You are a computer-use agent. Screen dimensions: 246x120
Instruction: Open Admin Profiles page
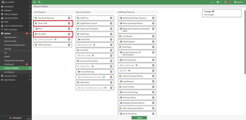[x=10, y=41]
